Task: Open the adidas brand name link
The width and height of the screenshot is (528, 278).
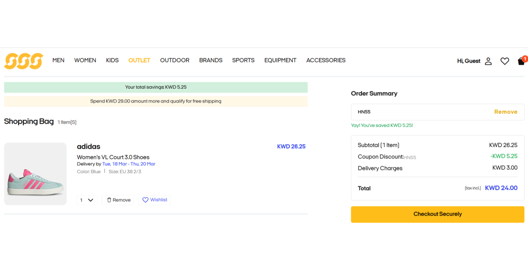Action: pos(88,147)
